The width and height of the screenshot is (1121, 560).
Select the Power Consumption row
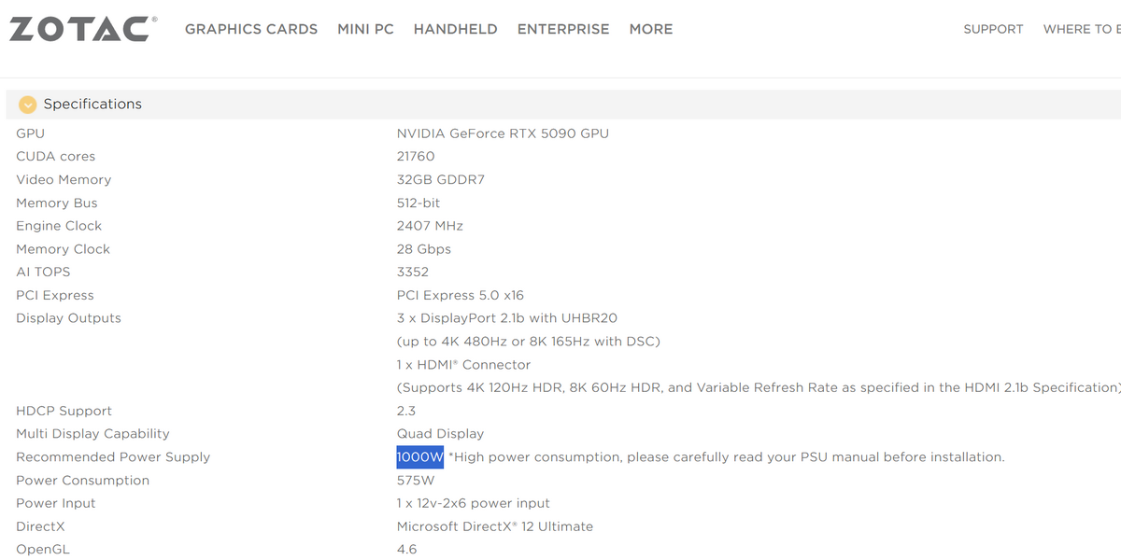pos(82,480)
